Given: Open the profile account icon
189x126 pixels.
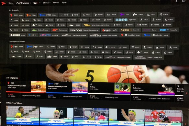Looking at the screenshot, I should click(183, 1).
